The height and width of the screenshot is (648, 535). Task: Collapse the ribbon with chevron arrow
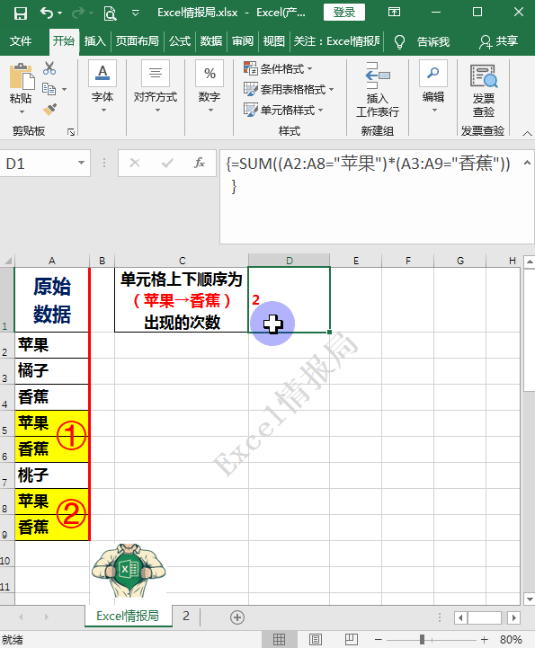tap(527, 133)
